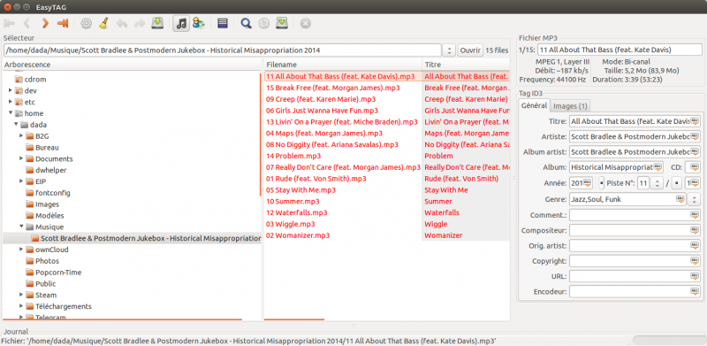
Task: Sort by the Filename column header
Action: coord(343,65)
